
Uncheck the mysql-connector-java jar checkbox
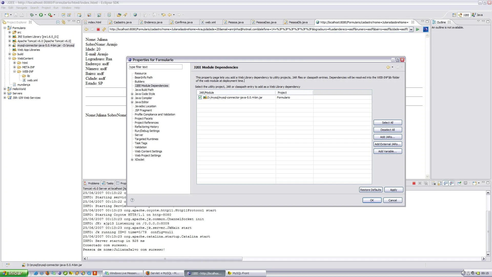pyautogui.click(x=200, y=97)
